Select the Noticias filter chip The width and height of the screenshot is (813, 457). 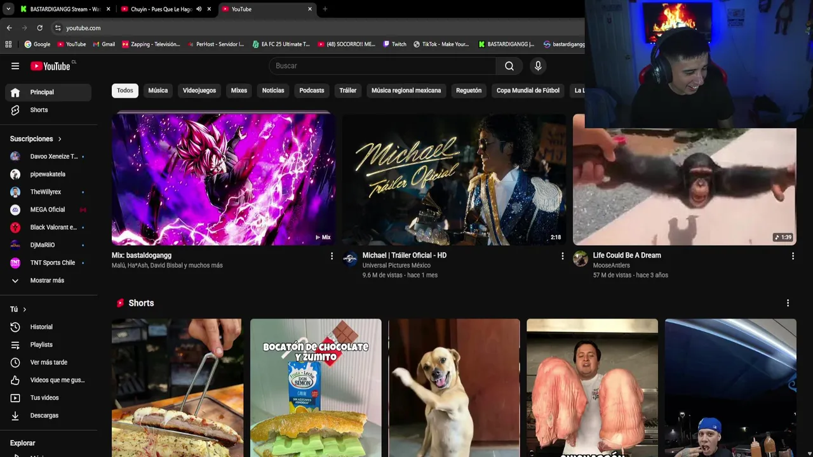click(273, 91)
